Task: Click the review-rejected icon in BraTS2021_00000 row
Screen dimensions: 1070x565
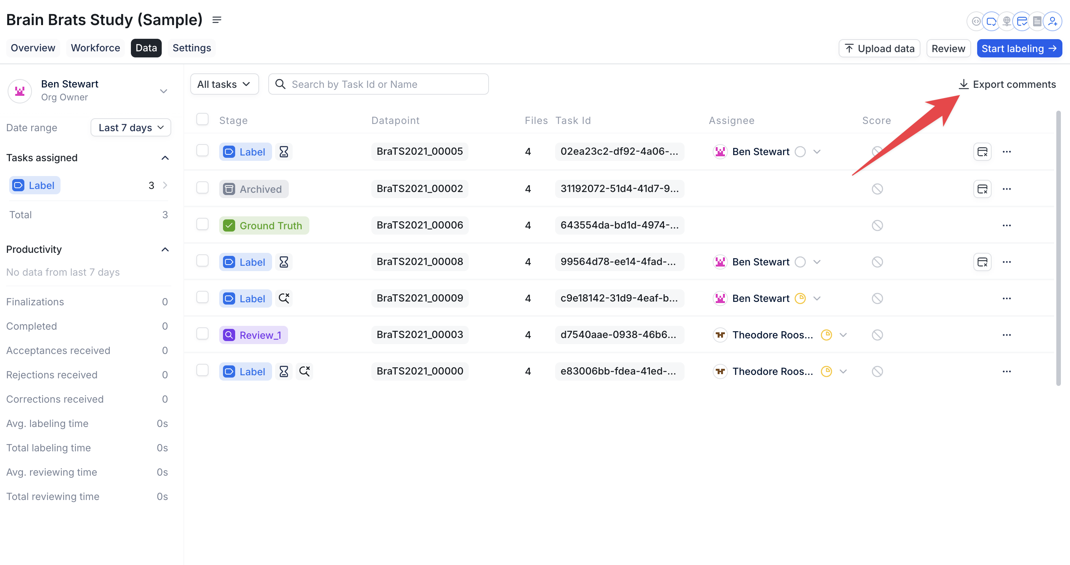Action: (x=304, y=371)
